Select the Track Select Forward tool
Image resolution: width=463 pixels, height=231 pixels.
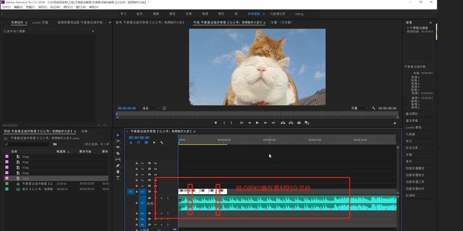coord(118,141)
